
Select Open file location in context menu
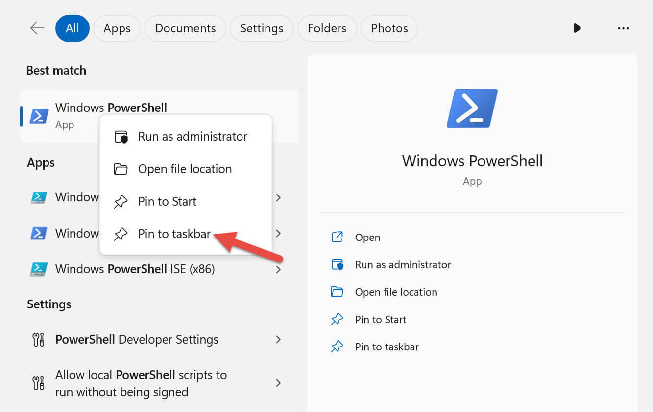click(x=185, y=169)
